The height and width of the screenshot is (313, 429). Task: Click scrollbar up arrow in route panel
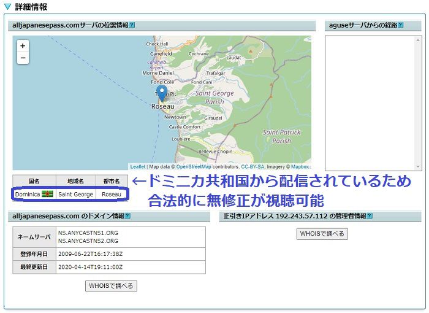pyautogui.click(x=418, y=40)
